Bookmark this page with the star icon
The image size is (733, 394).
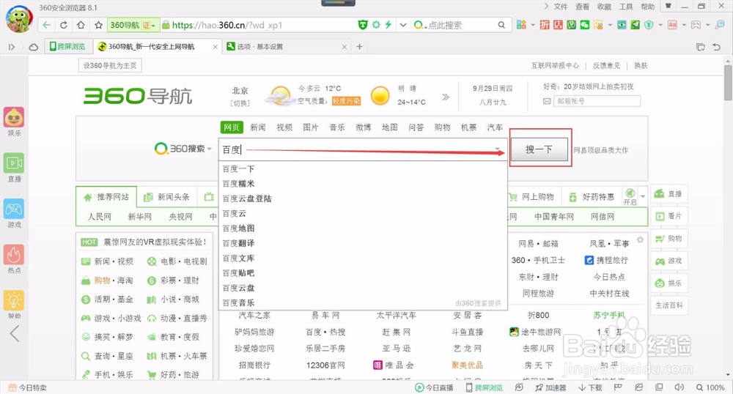(98, 25)
